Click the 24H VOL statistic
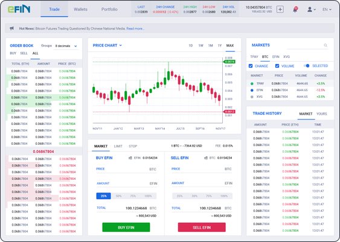Screen dimensions: 340x242 [228, 10]
